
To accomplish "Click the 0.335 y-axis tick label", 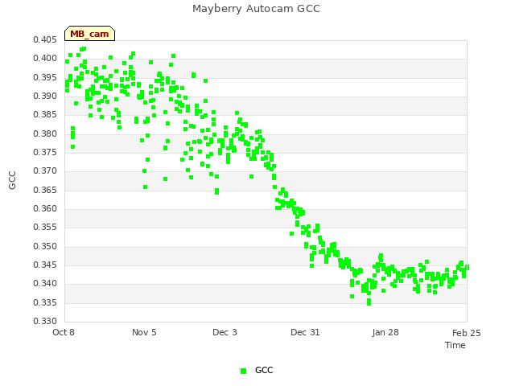I will coord(45,302).
